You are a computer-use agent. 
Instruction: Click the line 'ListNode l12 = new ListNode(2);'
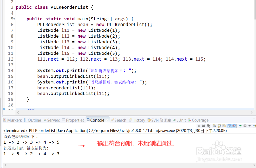point(79,36)
